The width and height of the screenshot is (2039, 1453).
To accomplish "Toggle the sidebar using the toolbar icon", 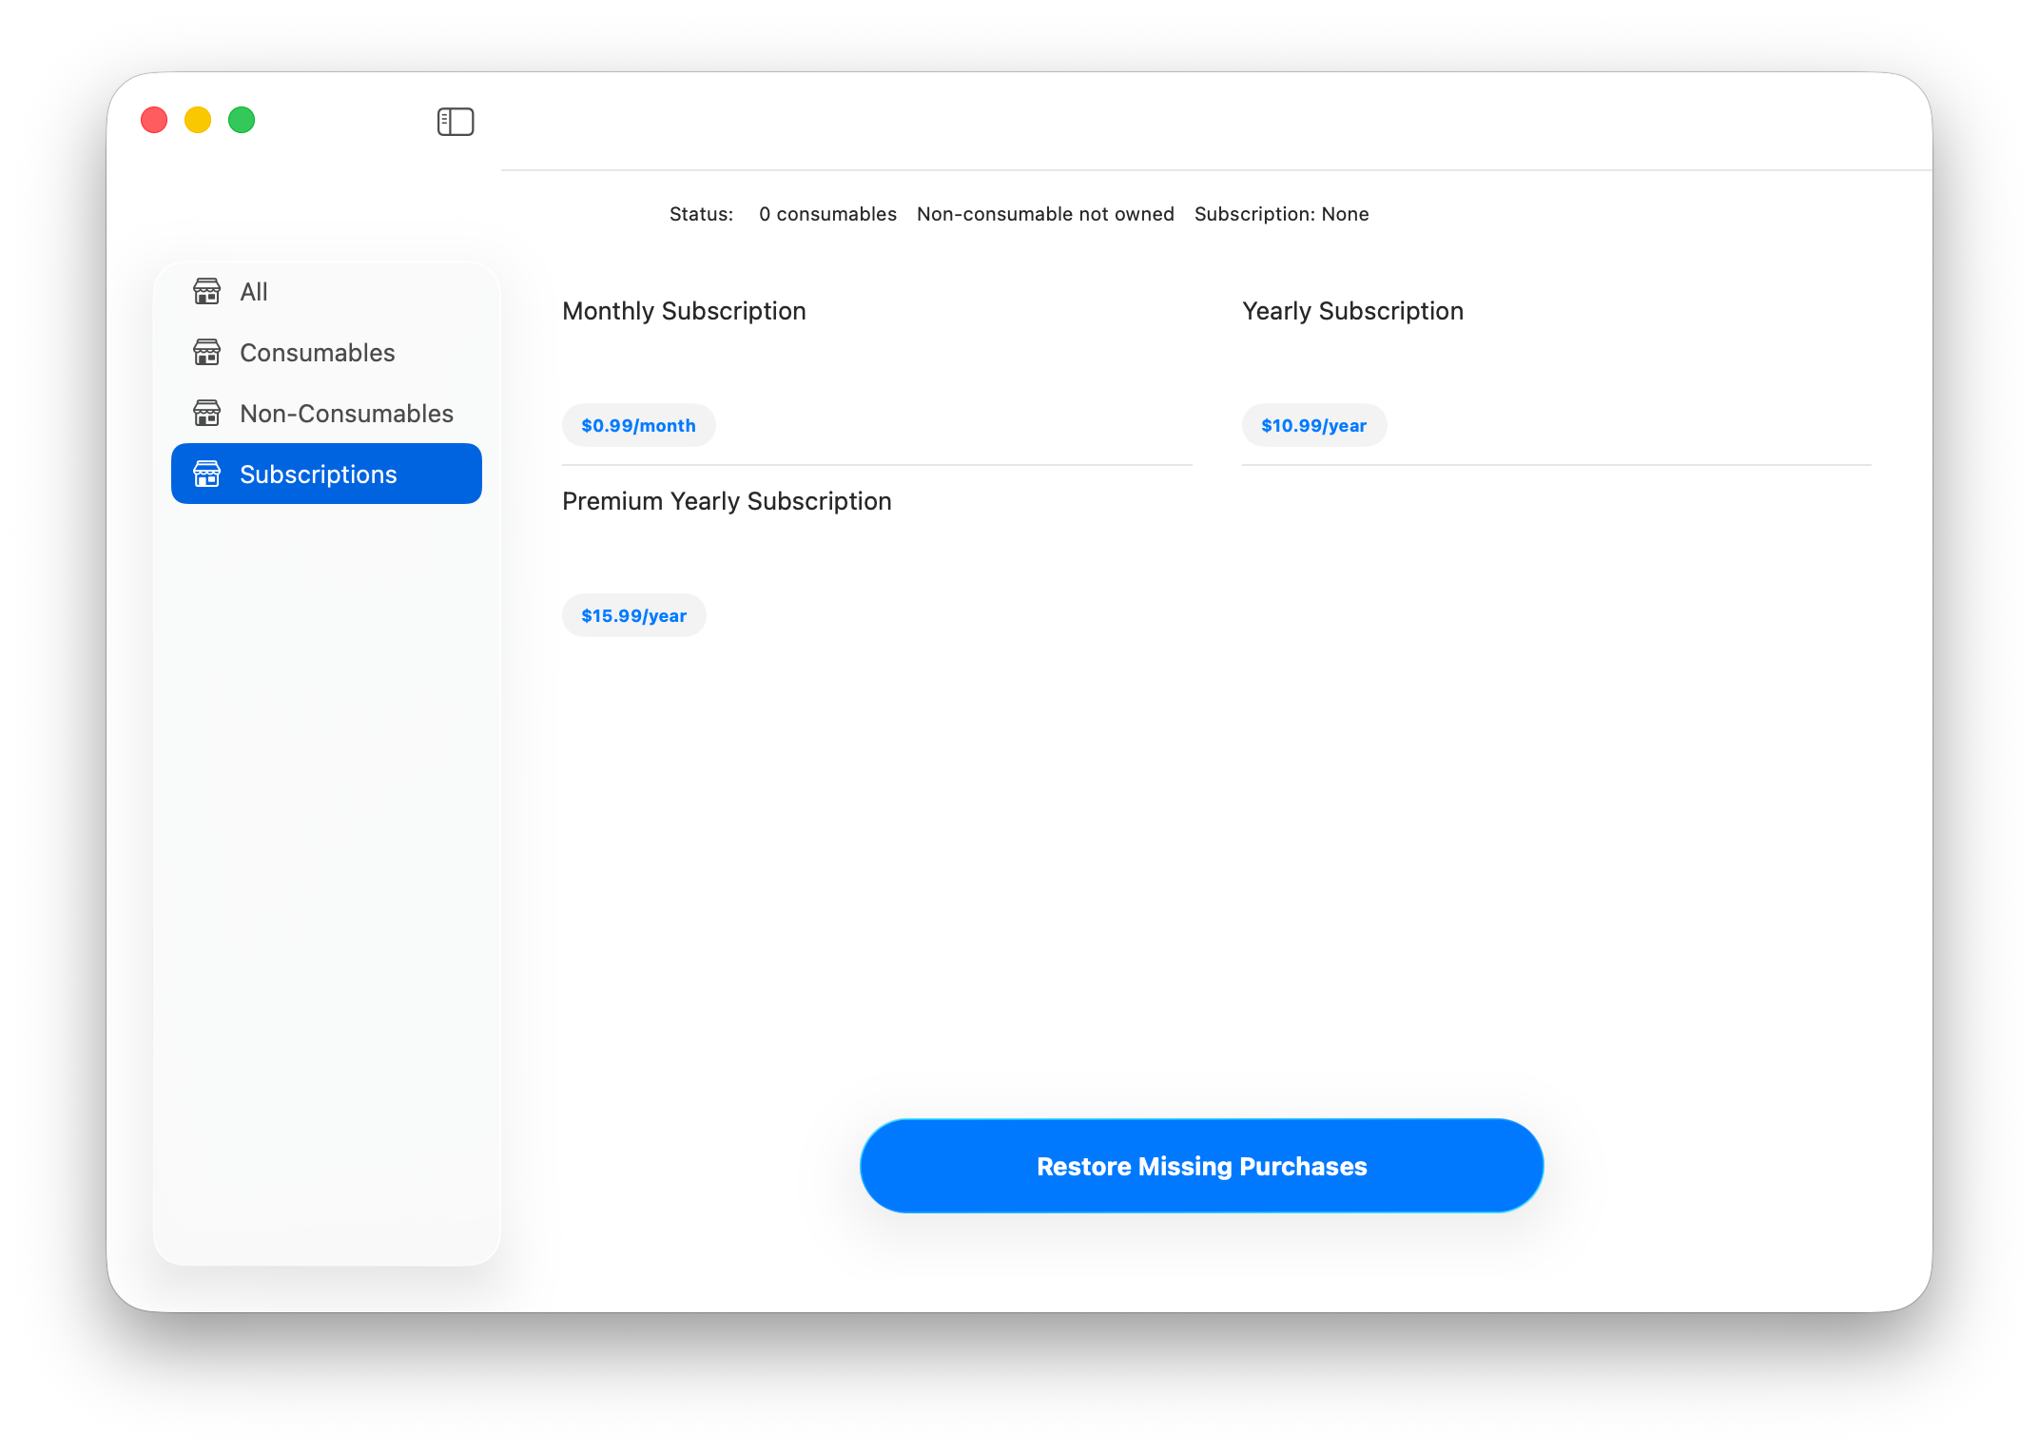I will coord(455,121).
